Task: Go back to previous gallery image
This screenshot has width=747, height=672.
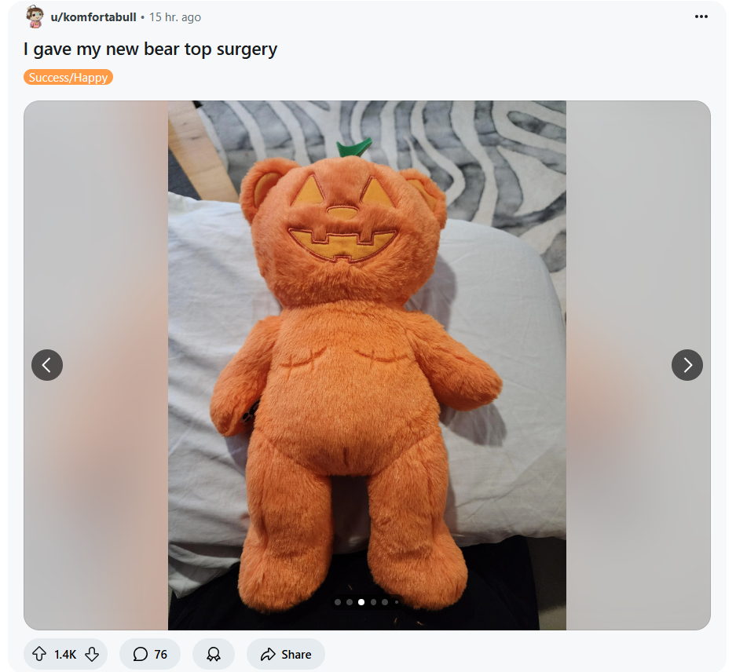Action: (x=47, y=365)
